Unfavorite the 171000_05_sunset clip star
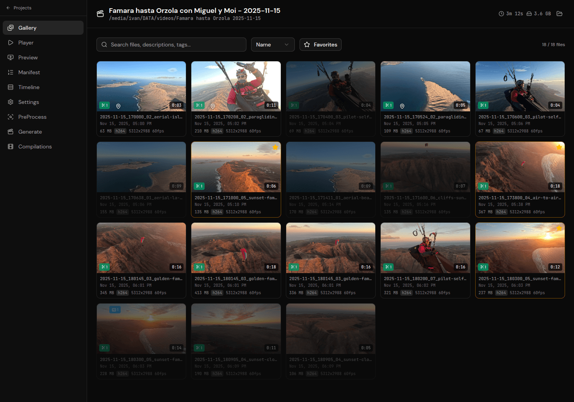Screen dimensions: 574x402 pyautogui.click(x=275, y=147)
